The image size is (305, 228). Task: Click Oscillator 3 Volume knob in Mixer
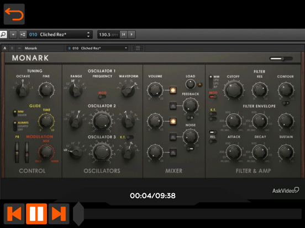(x=155, y=153)
